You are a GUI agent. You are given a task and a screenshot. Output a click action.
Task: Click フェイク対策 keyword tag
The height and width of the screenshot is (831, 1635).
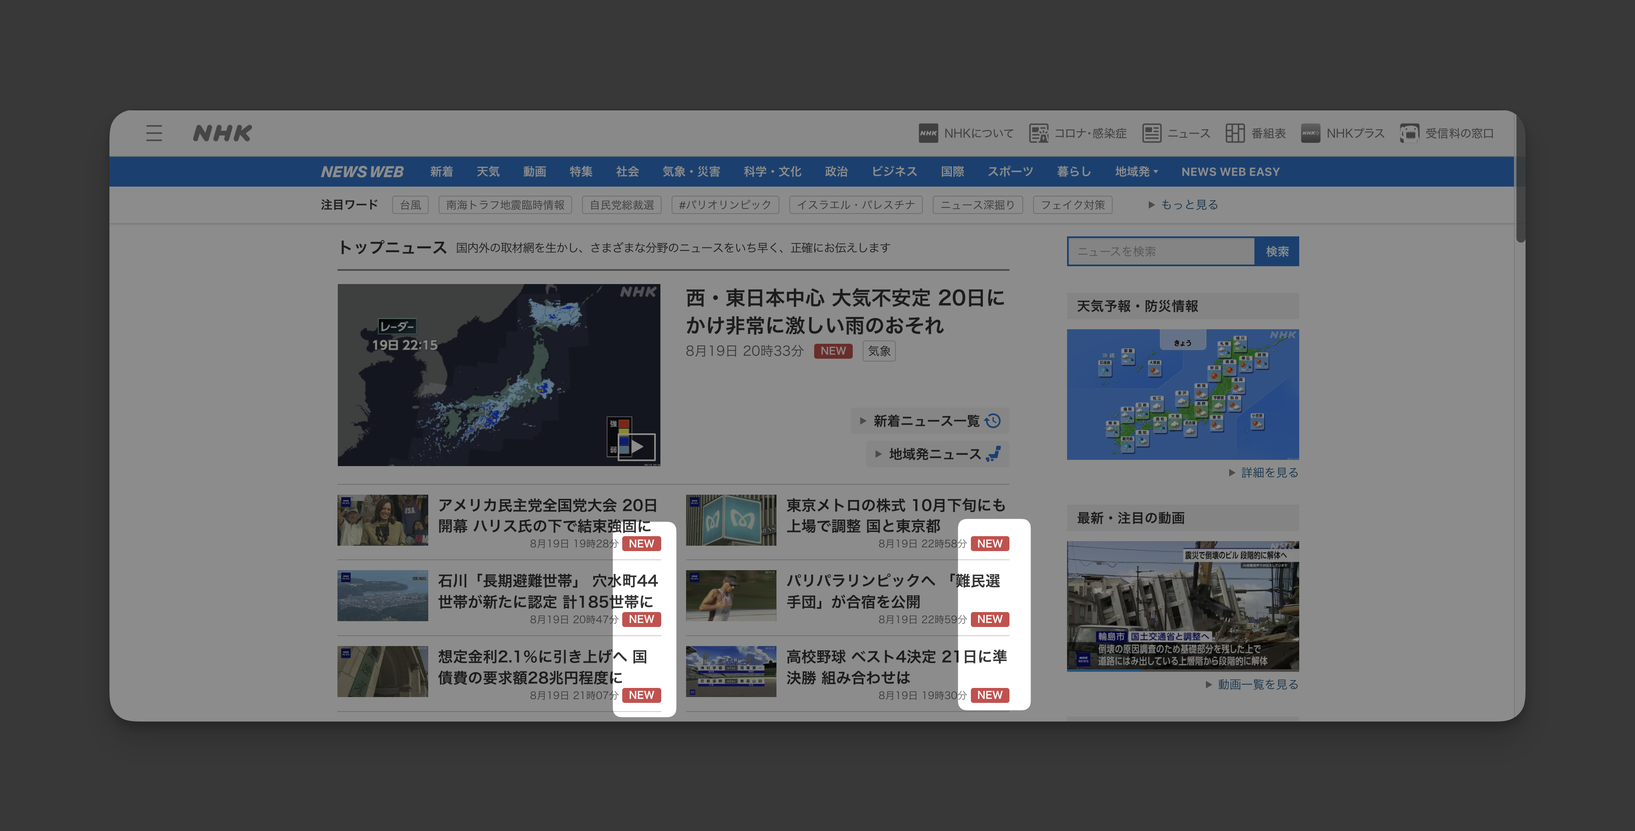pos(1072,205)
